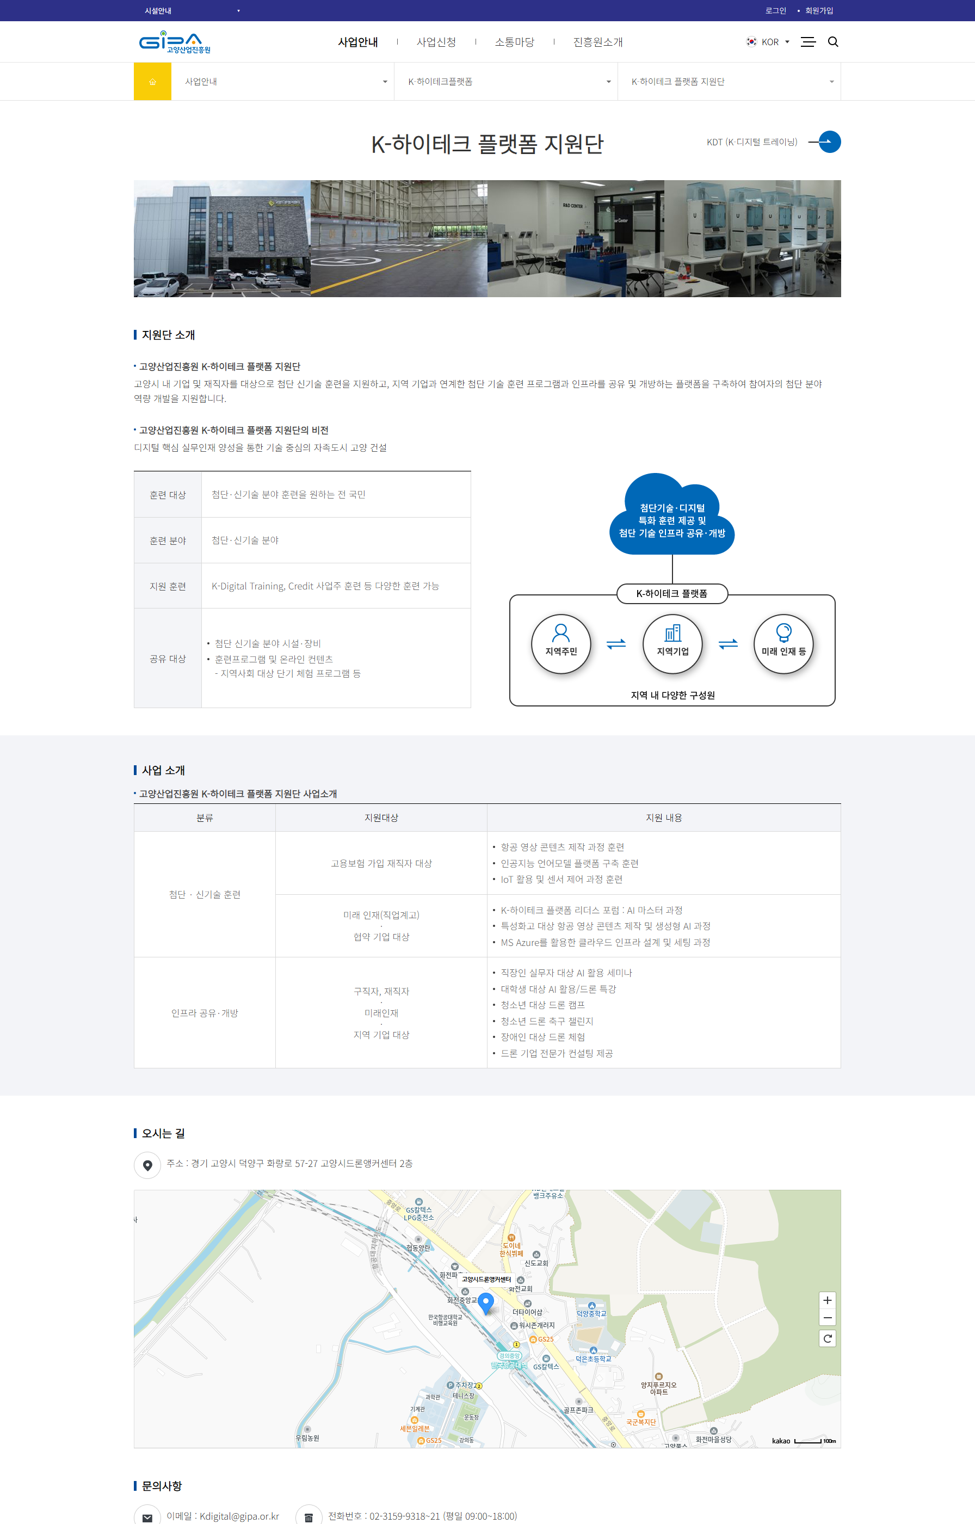The width and height of the screenshot is (975, 1524).
Task: Click the 인프라 공유·개방 table cell
Action: (x=205, y=1013)
